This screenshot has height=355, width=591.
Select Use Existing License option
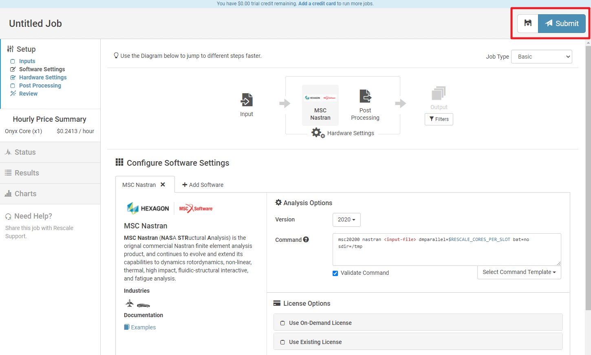coord(282,342)
